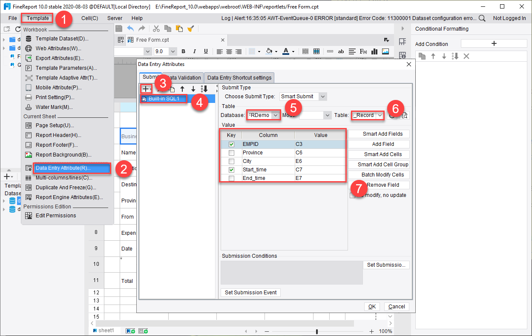Click the Cut scissors icon

click(156, 28)
